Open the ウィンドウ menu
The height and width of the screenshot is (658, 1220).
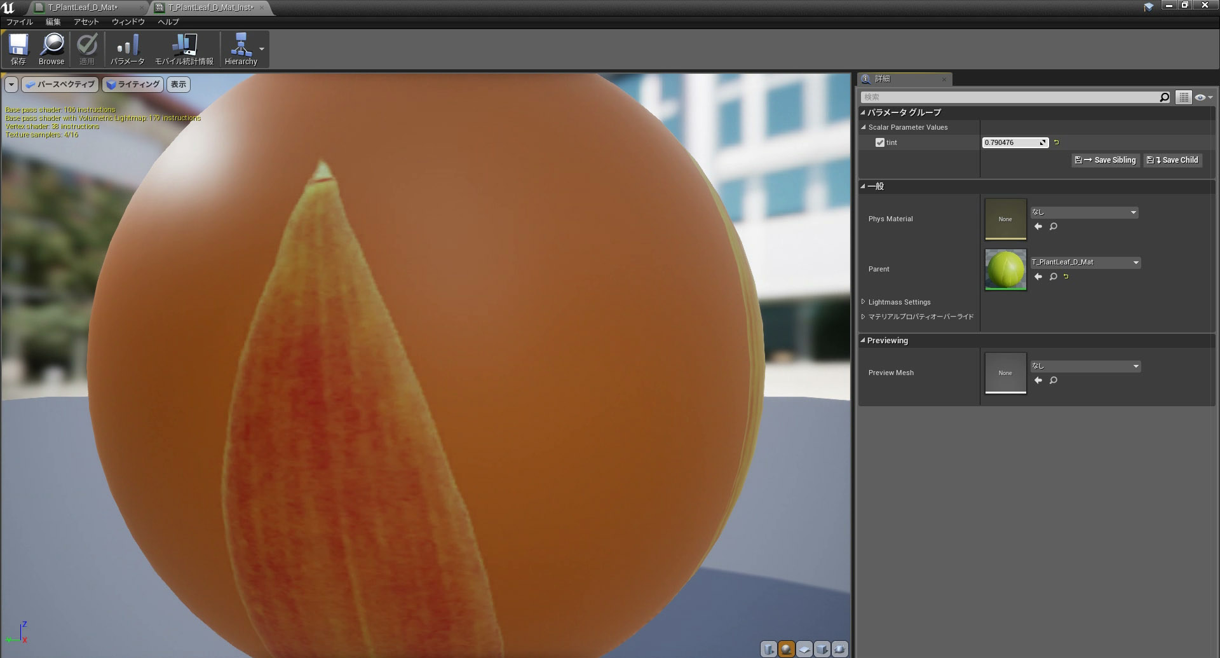click(127, 22)
